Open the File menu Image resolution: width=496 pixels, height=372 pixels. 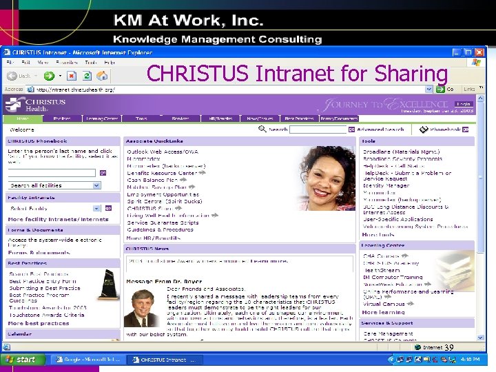coord(10,62)
